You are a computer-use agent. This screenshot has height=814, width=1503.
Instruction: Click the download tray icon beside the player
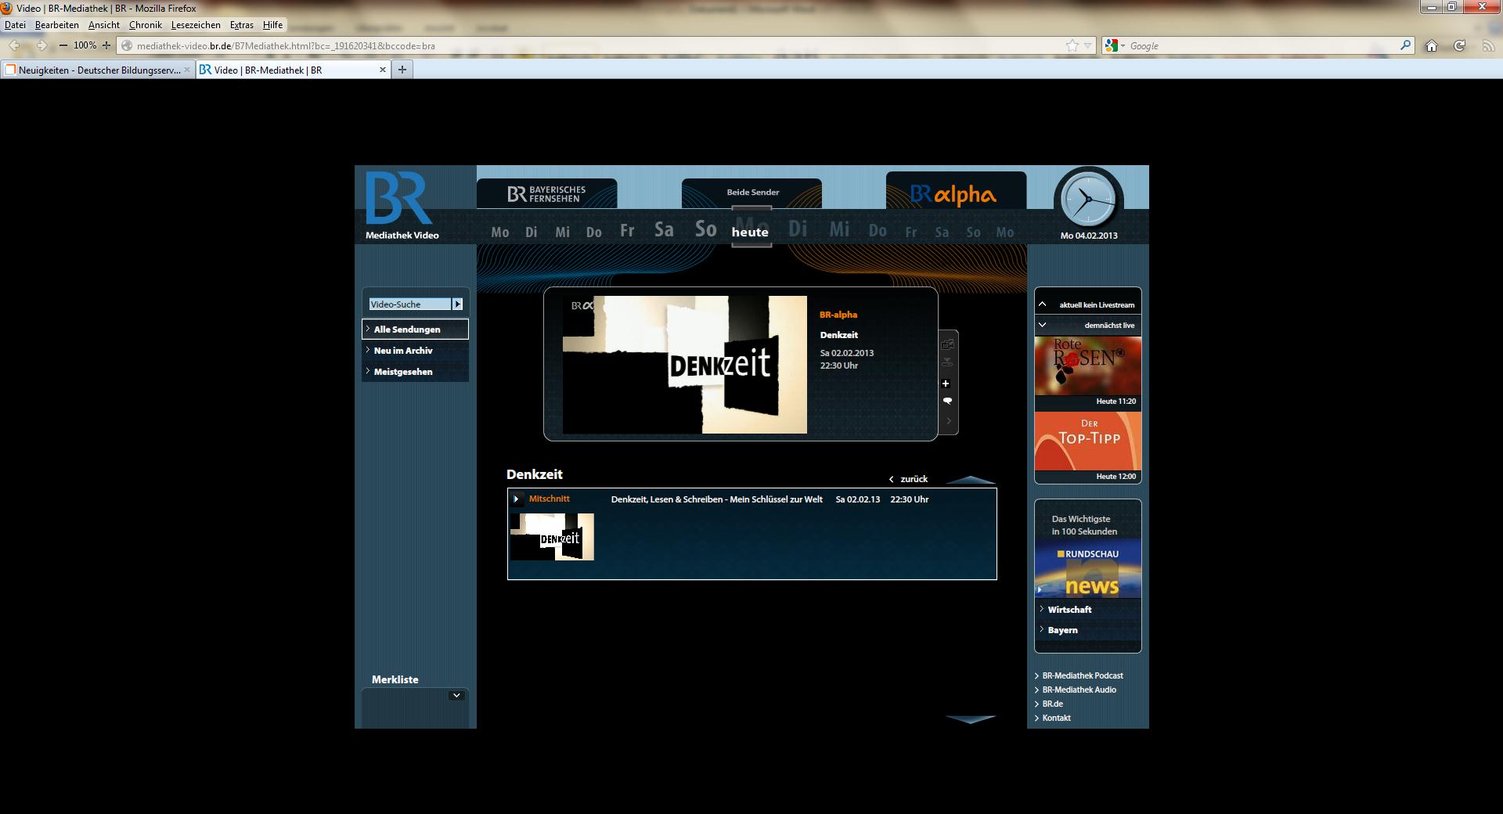pyautogui.click(x=947, y=362)
